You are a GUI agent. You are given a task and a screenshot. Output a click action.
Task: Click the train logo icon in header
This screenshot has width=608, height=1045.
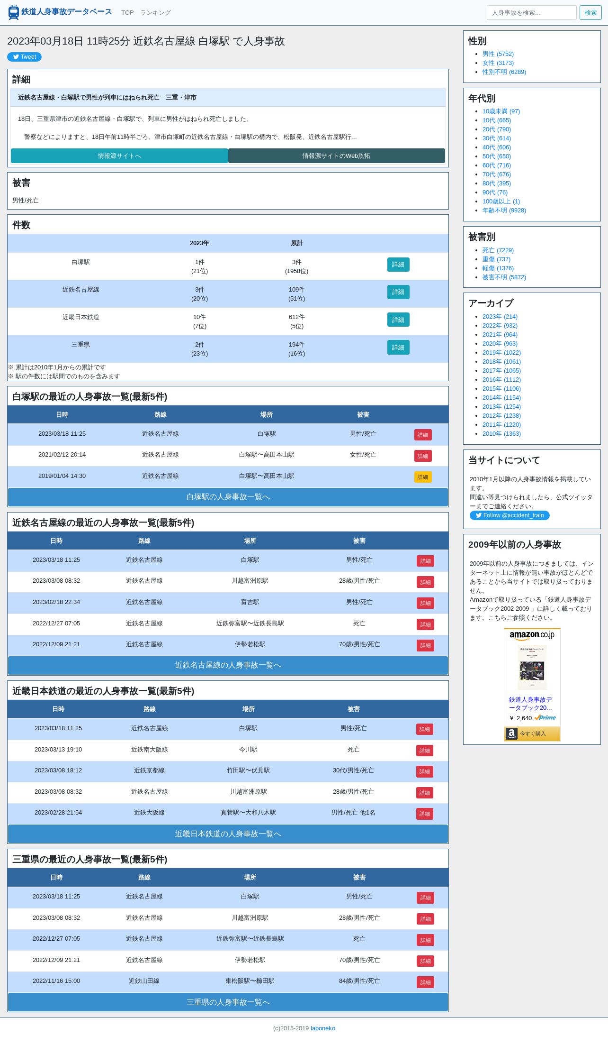(x=14, y=12)
